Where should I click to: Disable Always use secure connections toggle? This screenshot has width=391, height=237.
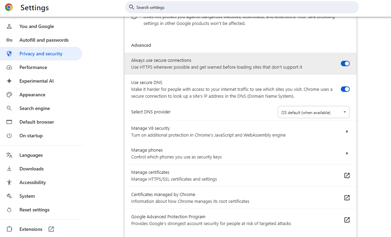pos(345,64)
